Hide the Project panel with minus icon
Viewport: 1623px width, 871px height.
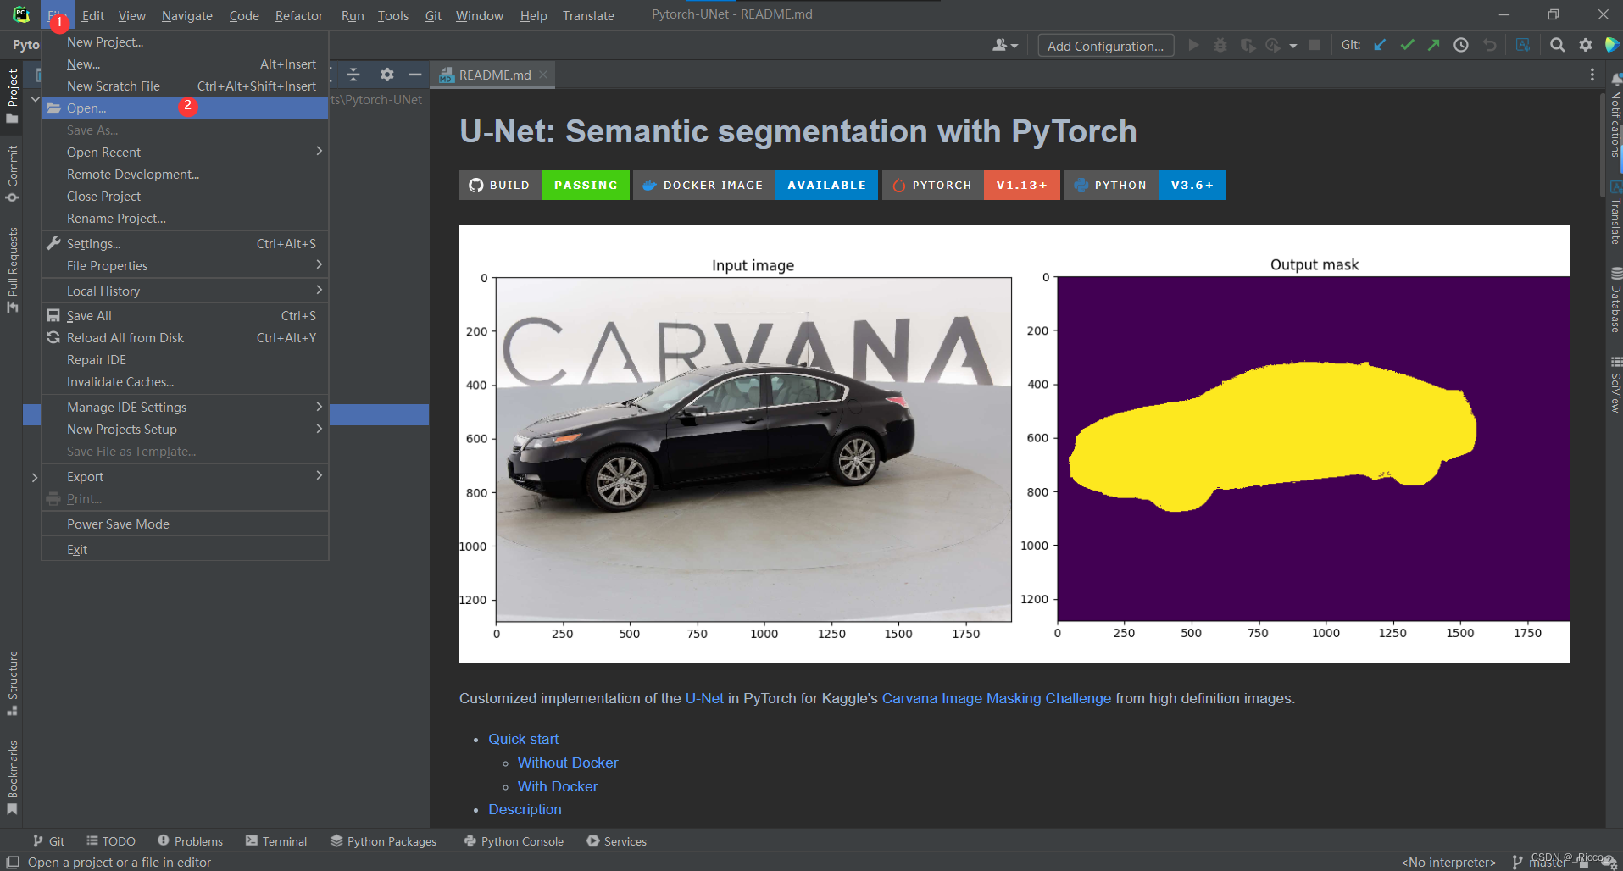pos(414,75)
